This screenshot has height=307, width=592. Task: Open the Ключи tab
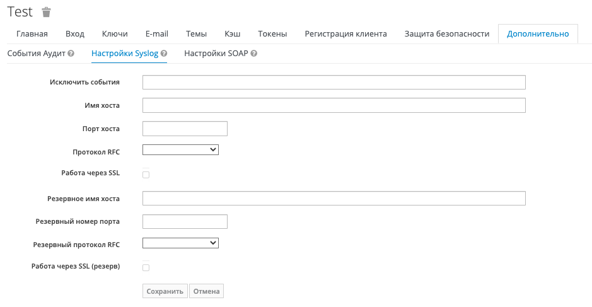[115, 34]
